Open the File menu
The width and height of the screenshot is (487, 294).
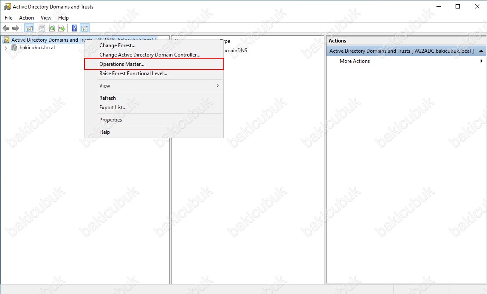[x=8, y=18]
